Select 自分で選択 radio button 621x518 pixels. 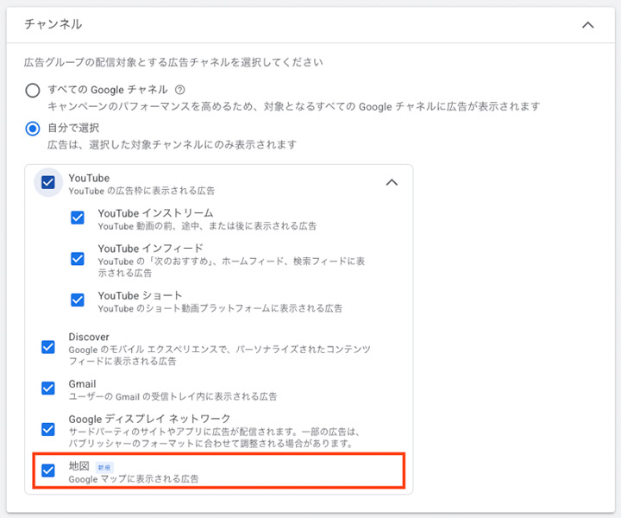[33, 129]
